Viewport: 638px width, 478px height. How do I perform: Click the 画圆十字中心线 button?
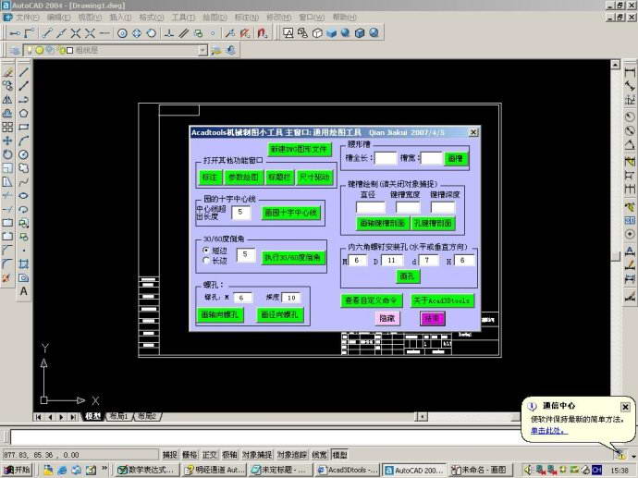(290, 213)
